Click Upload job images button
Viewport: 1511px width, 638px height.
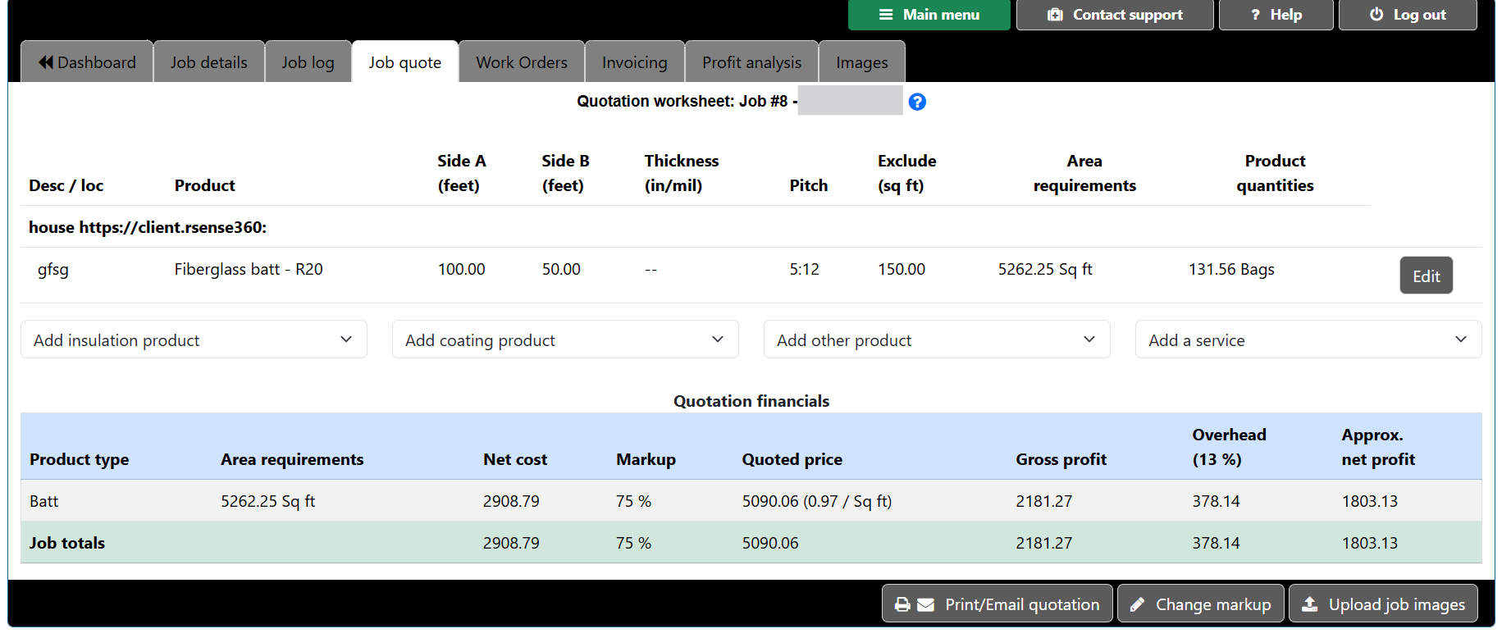tap(1382, 604)
